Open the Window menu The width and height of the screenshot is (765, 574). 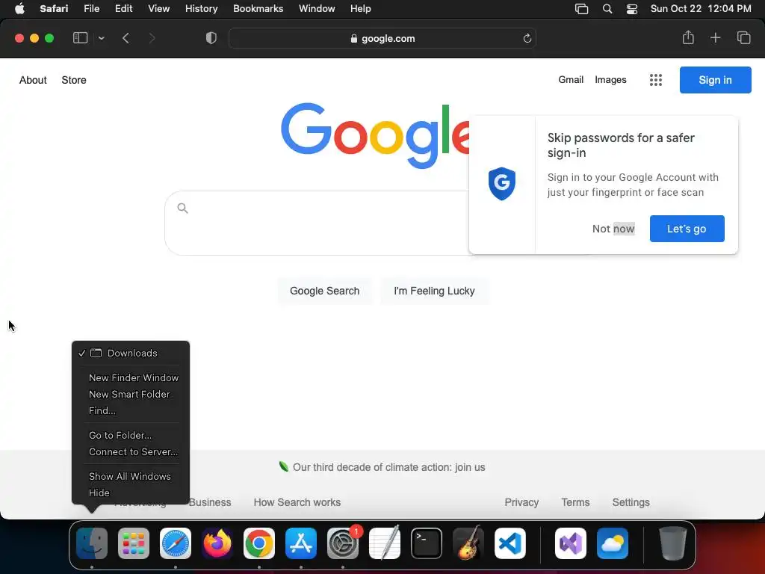317,8
